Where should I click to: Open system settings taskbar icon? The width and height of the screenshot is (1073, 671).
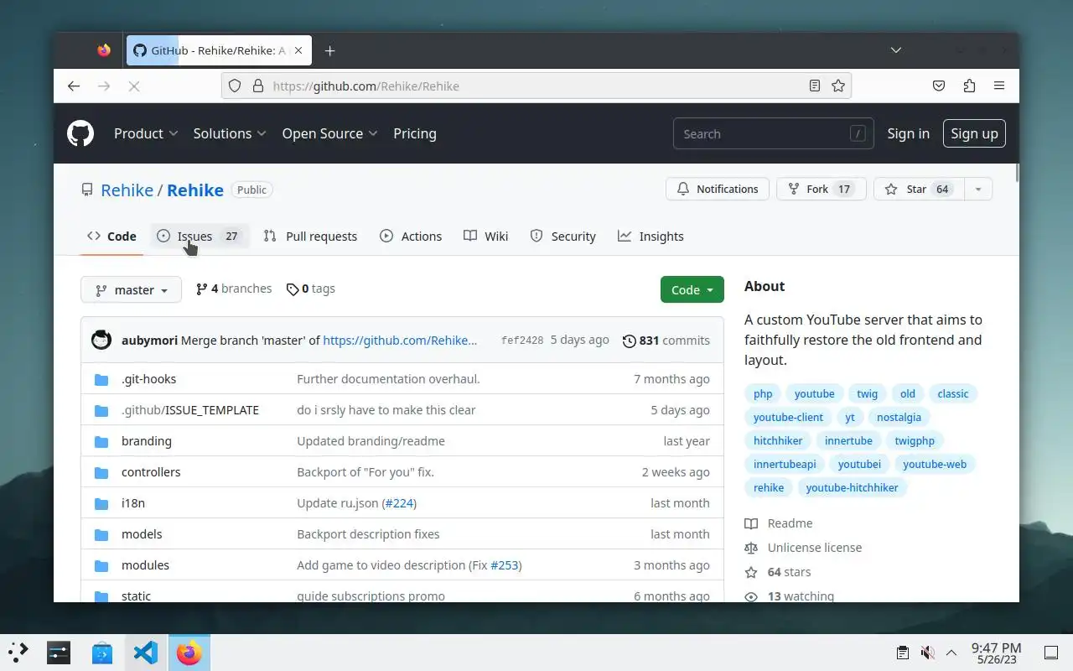[x=59, y=653]
